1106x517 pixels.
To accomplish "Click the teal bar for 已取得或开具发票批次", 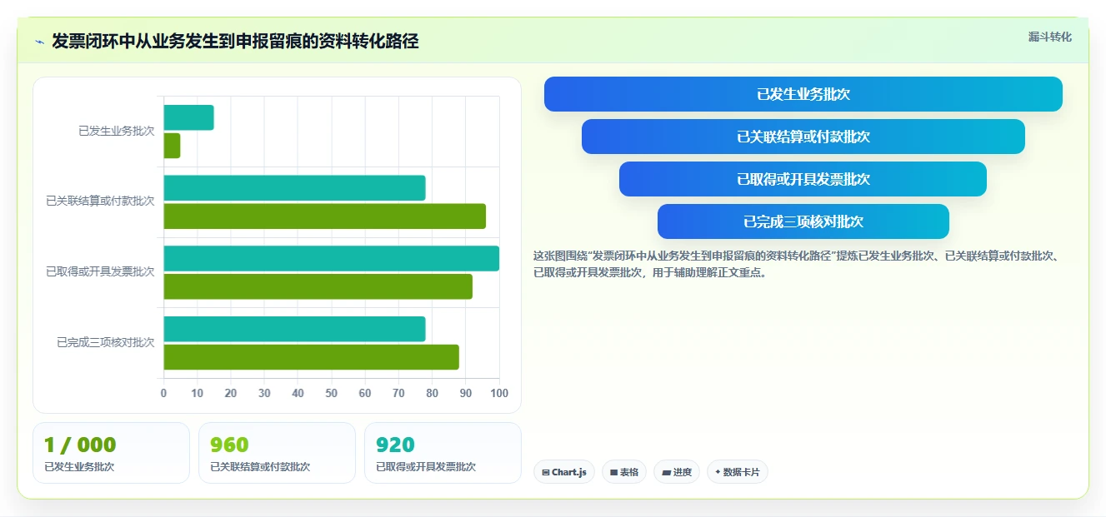I will click(331, 258).
